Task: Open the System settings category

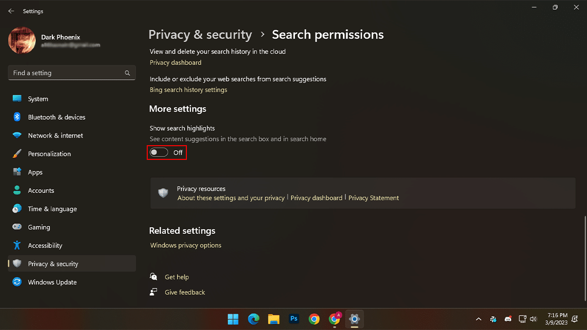Action: tap(38, 99)
